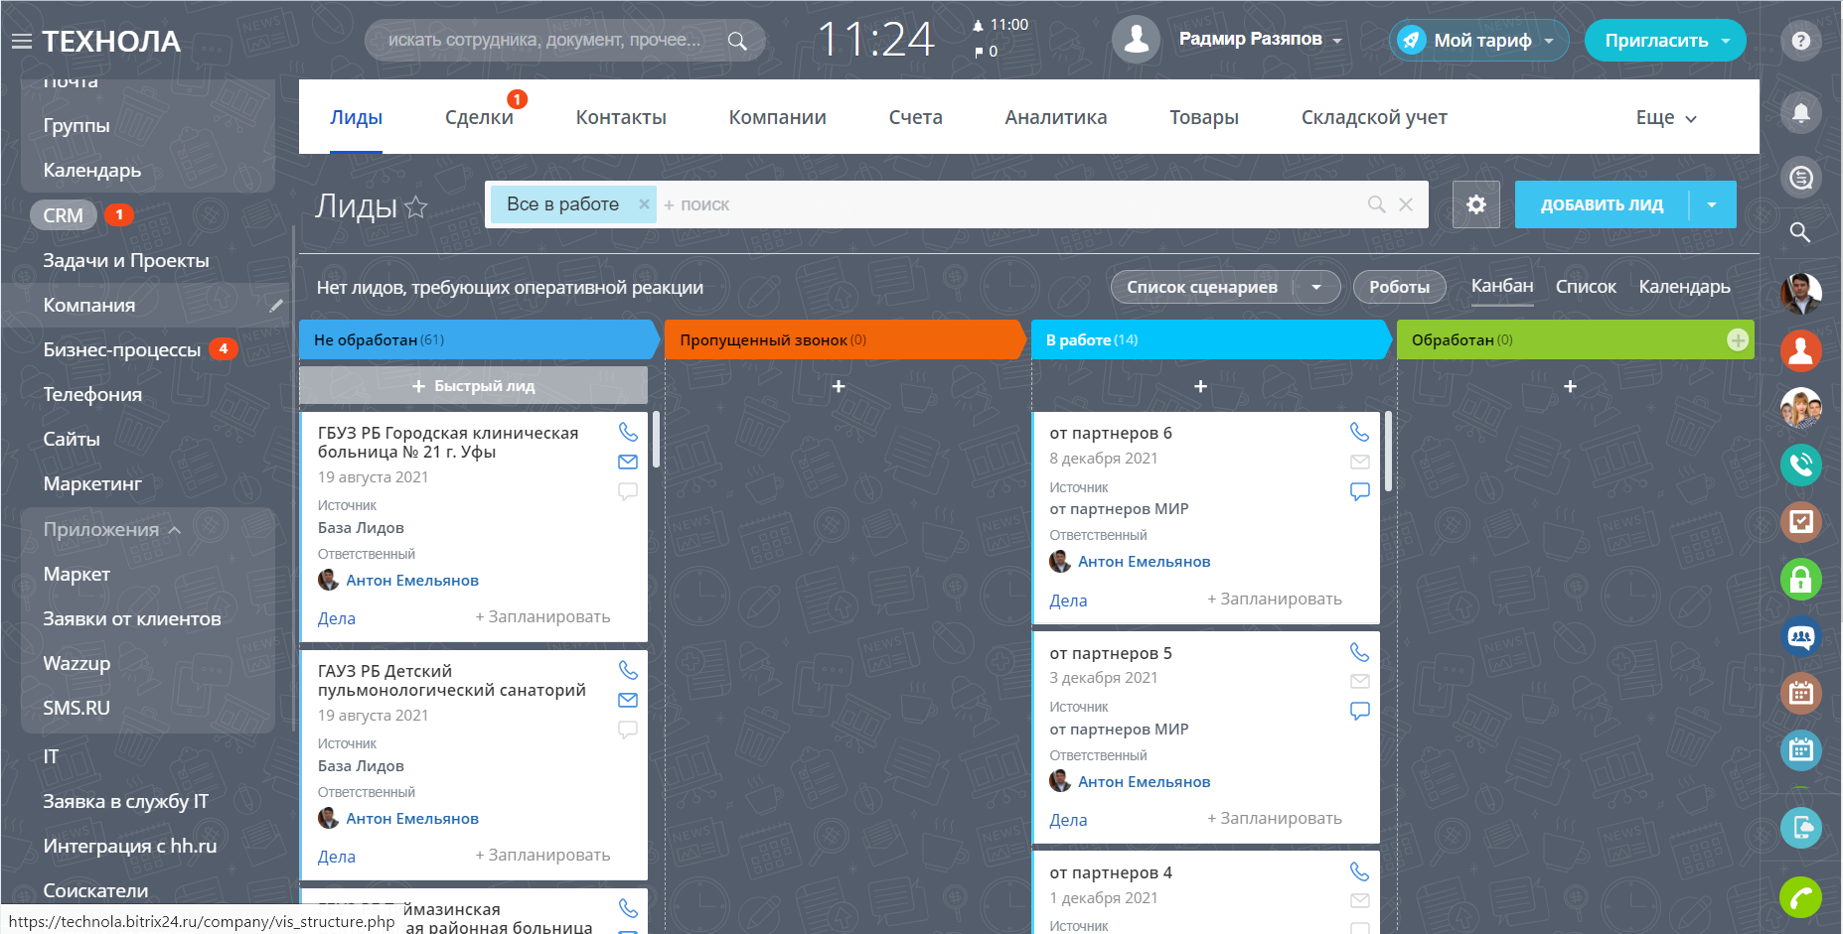Image resolution: width=1843 pixels, height=934 pixels.
Task: Switch view to Список
Action: coord(1586,287)
